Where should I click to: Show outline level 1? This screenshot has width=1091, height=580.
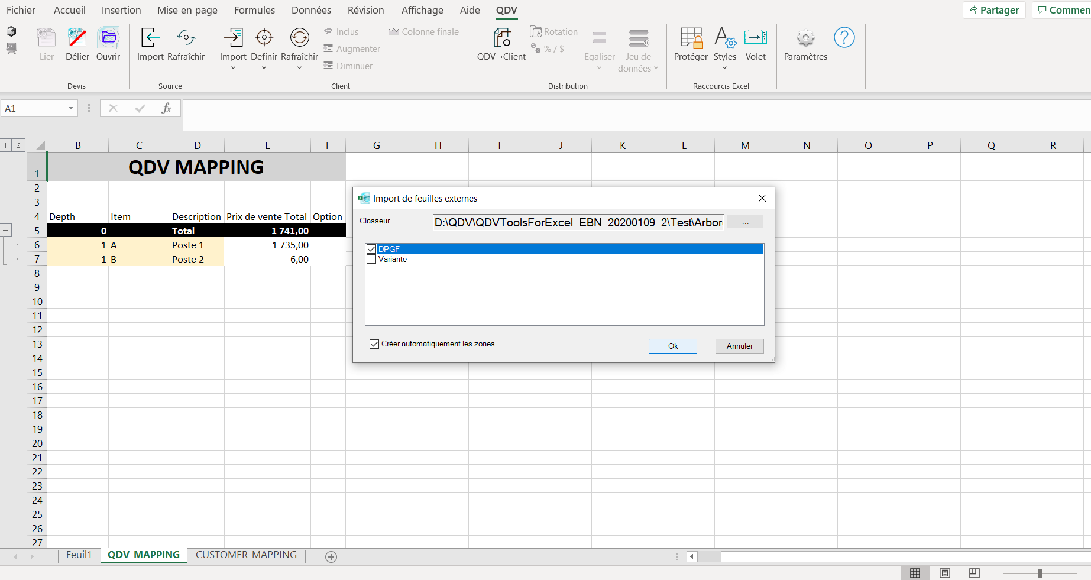coord(5,145)
